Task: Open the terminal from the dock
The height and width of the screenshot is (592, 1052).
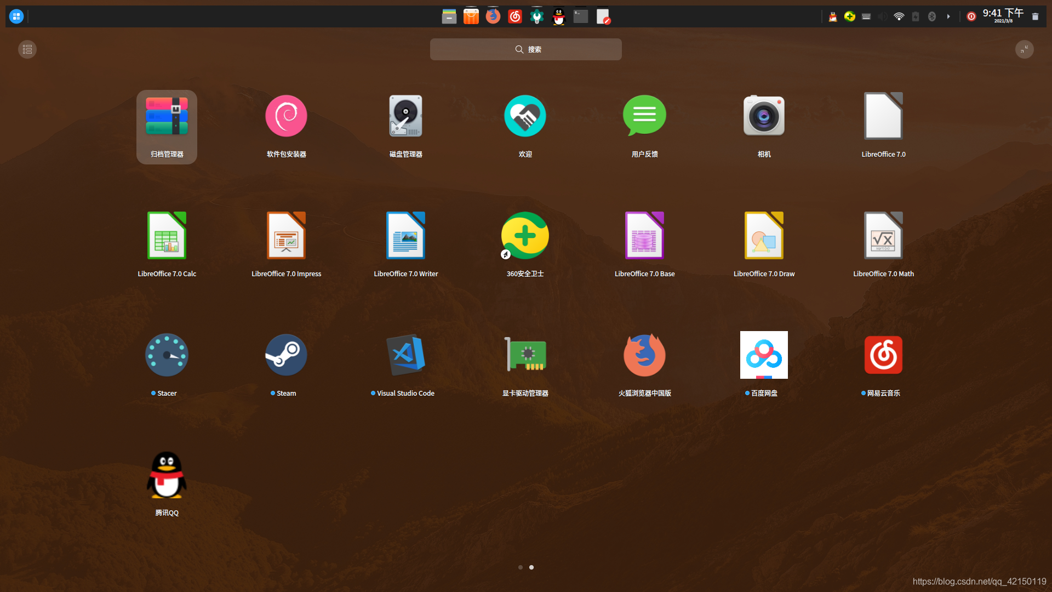Action: pyautogui.click(x=581, y=16)
